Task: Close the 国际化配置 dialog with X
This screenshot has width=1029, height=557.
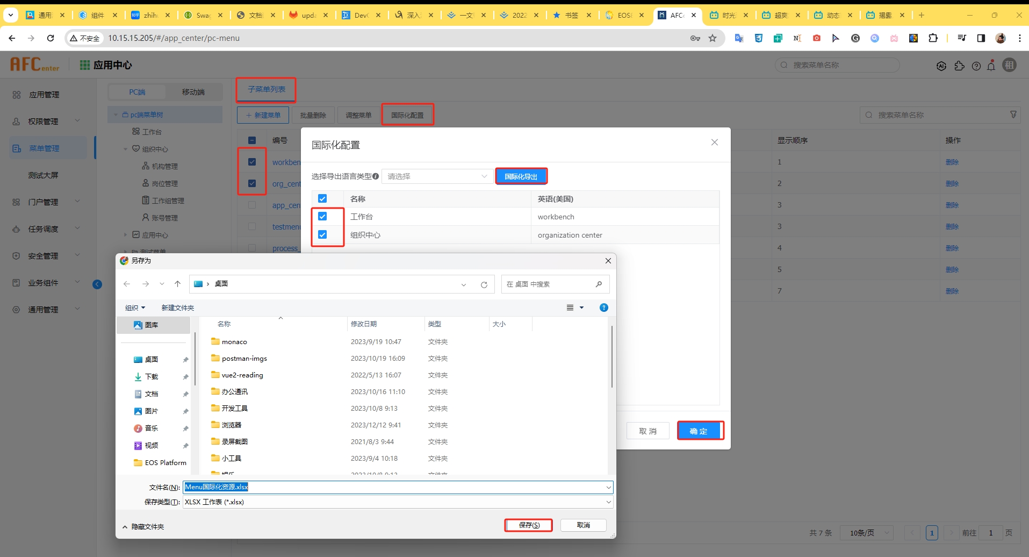Action: click(714, 142)
